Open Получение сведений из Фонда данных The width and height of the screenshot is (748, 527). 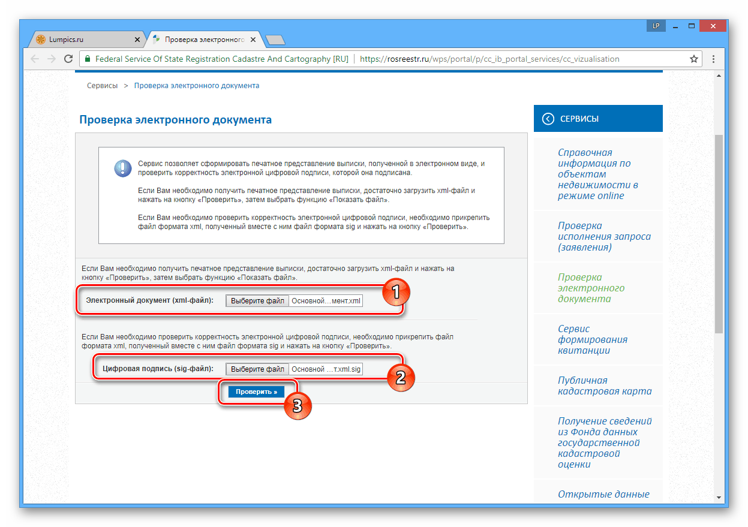(x=598, y=442)
